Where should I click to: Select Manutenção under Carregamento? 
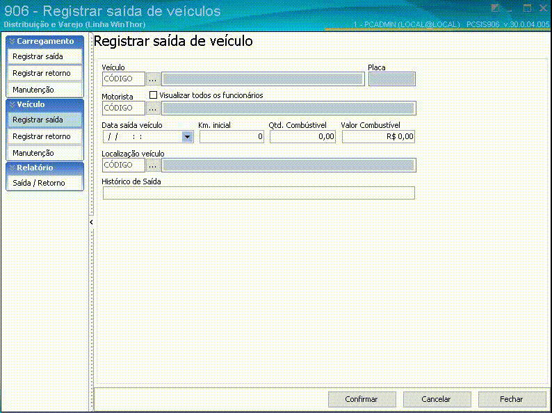click(x=44, y=90)
